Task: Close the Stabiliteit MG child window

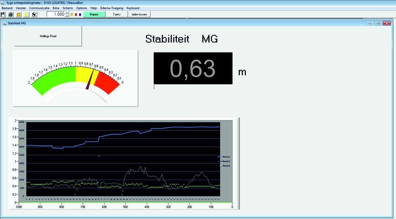Action: (387, 23)
